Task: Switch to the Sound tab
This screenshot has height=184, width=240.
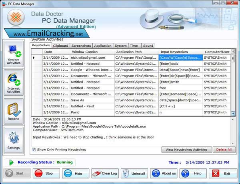Action: pyautogui.click(x=148, y=46)
